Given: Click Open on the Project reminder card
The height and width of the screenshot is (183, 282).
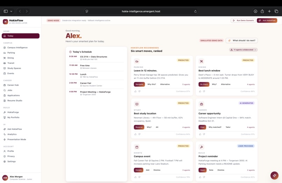Looking at the screenshot, I should click(x=203, y=170).
